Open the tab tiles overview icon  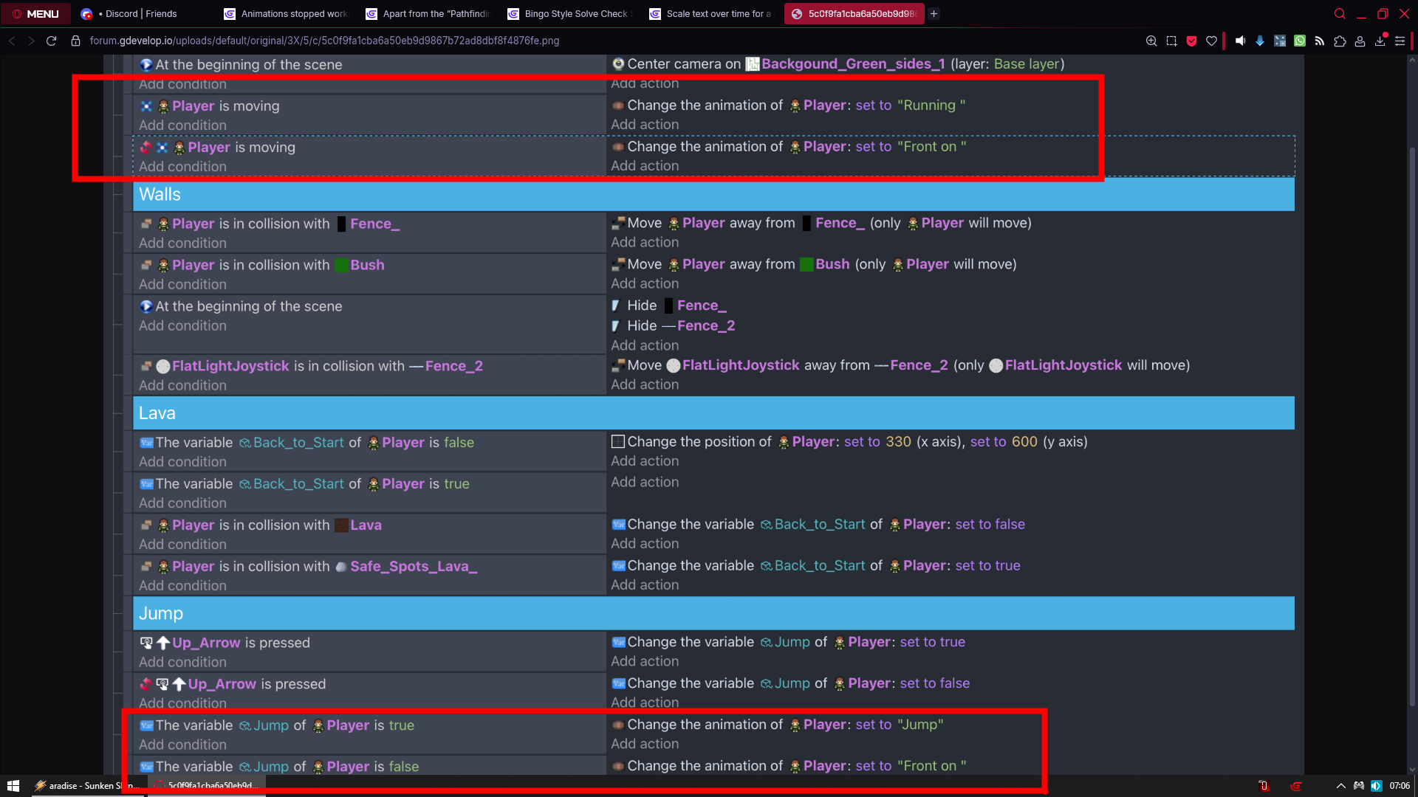tap(1281, 41)
